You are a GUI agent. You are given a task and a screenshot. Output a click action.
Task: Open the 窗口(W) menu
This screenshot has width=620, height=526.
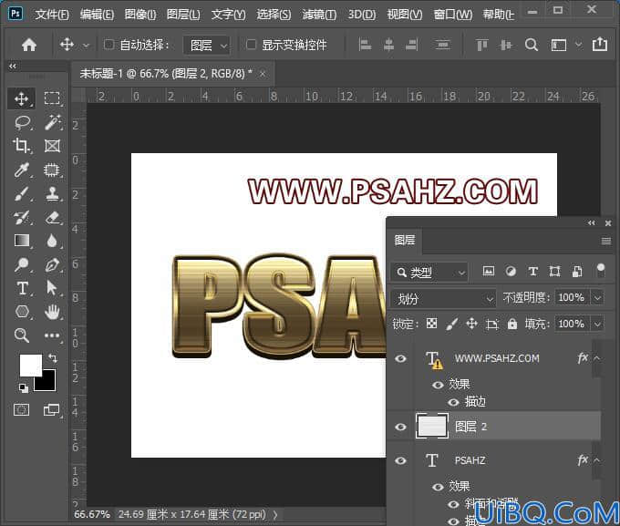453,15
